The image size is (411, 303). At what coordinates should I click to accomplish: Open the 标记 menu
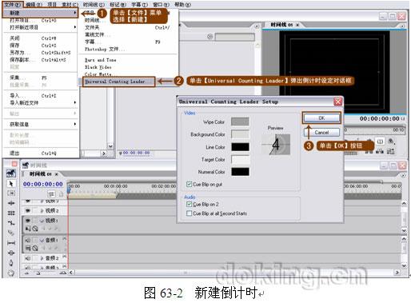118,5
